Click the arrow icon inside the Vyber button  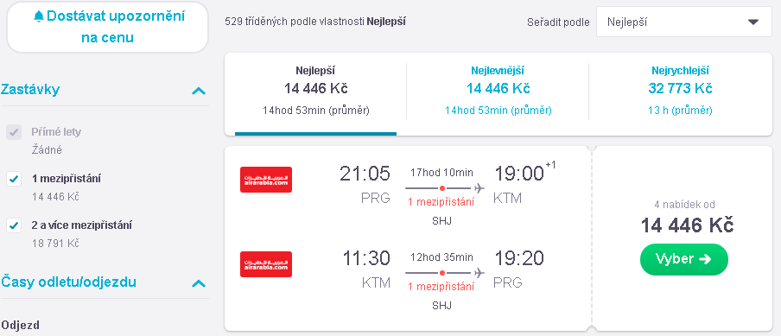pos(705,259)
